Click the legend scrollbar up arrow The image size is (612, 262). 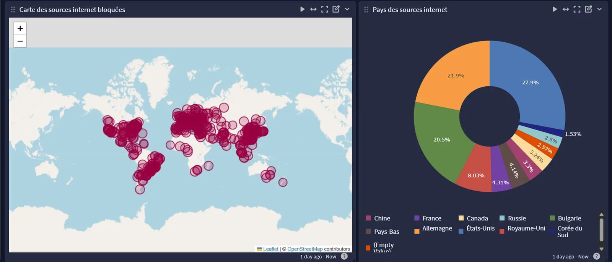tap(601, 215)
